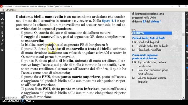Click the heading 'Piede di biella, testa di biella'
This screenshot has width=188, height=105.
tap(149, 38)
